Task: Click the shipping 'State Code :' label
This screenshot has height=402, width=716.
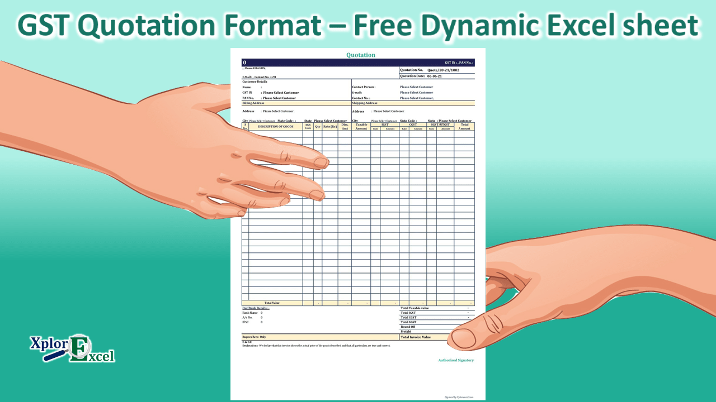Action: tap(408, 121)
